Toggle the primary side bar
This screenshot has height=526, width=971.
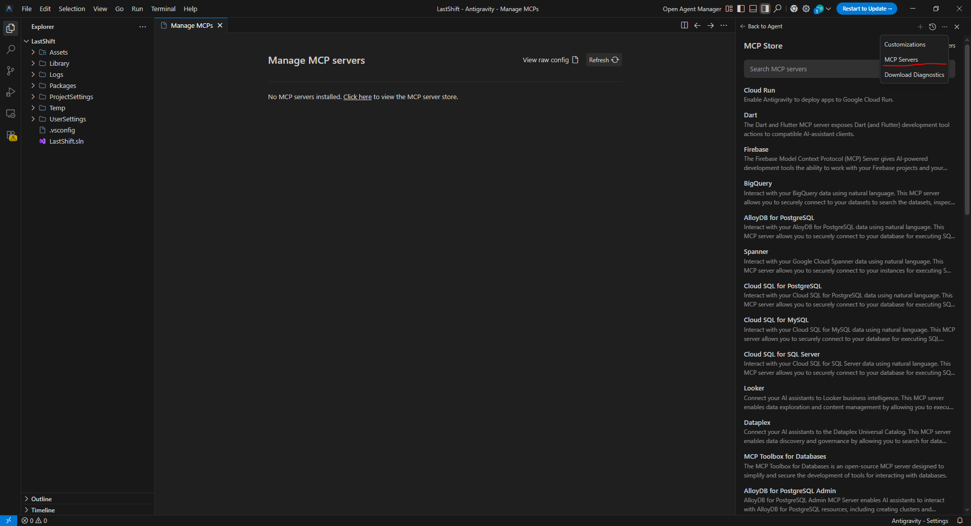click(x=741, y=9)
